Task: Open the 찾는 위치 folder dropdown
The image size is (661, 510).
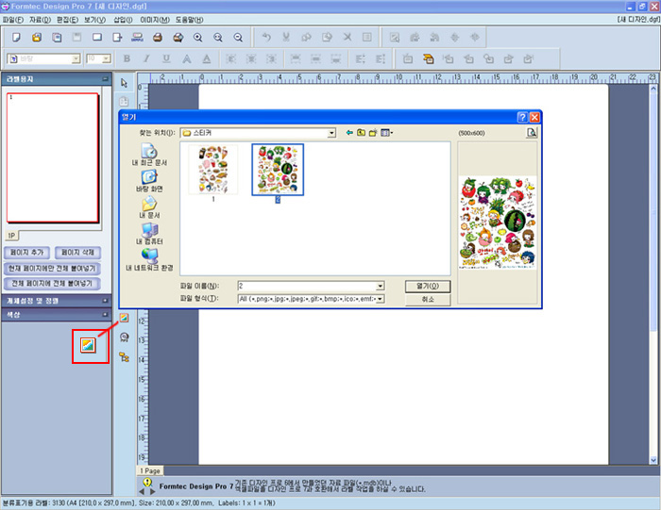Action: click(331, 133)
